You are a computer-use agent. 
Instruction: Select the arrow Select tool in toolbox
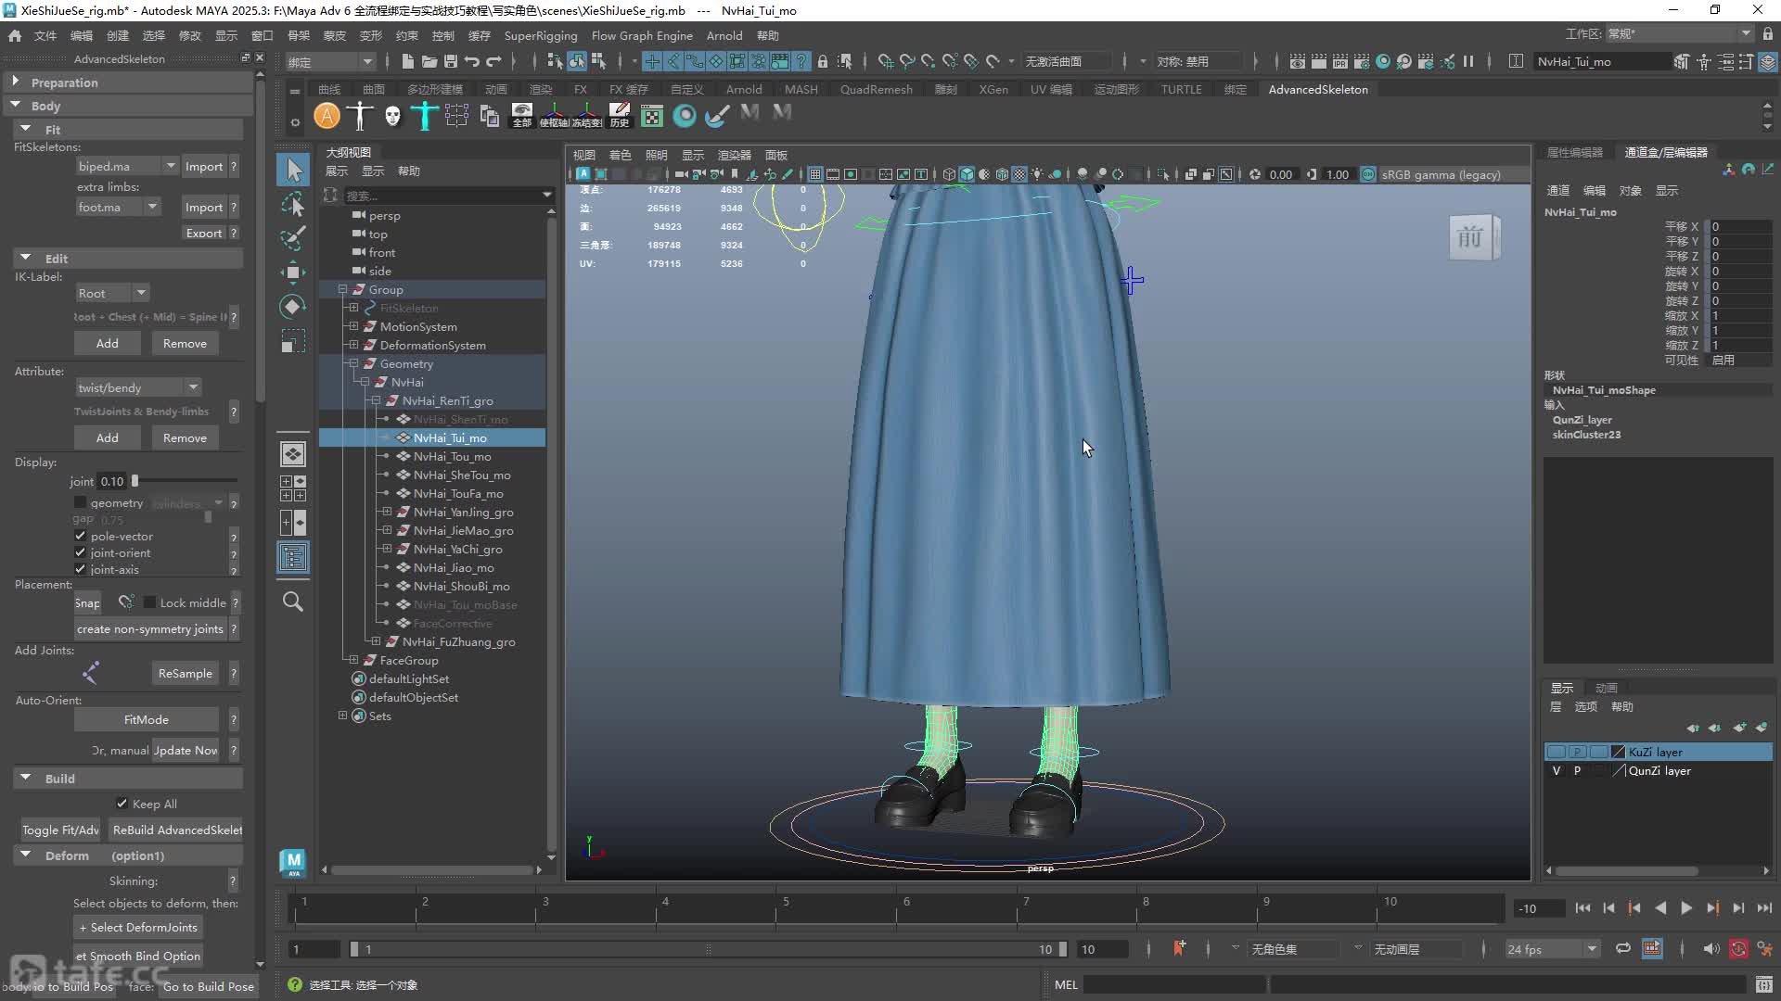[293, 170]
